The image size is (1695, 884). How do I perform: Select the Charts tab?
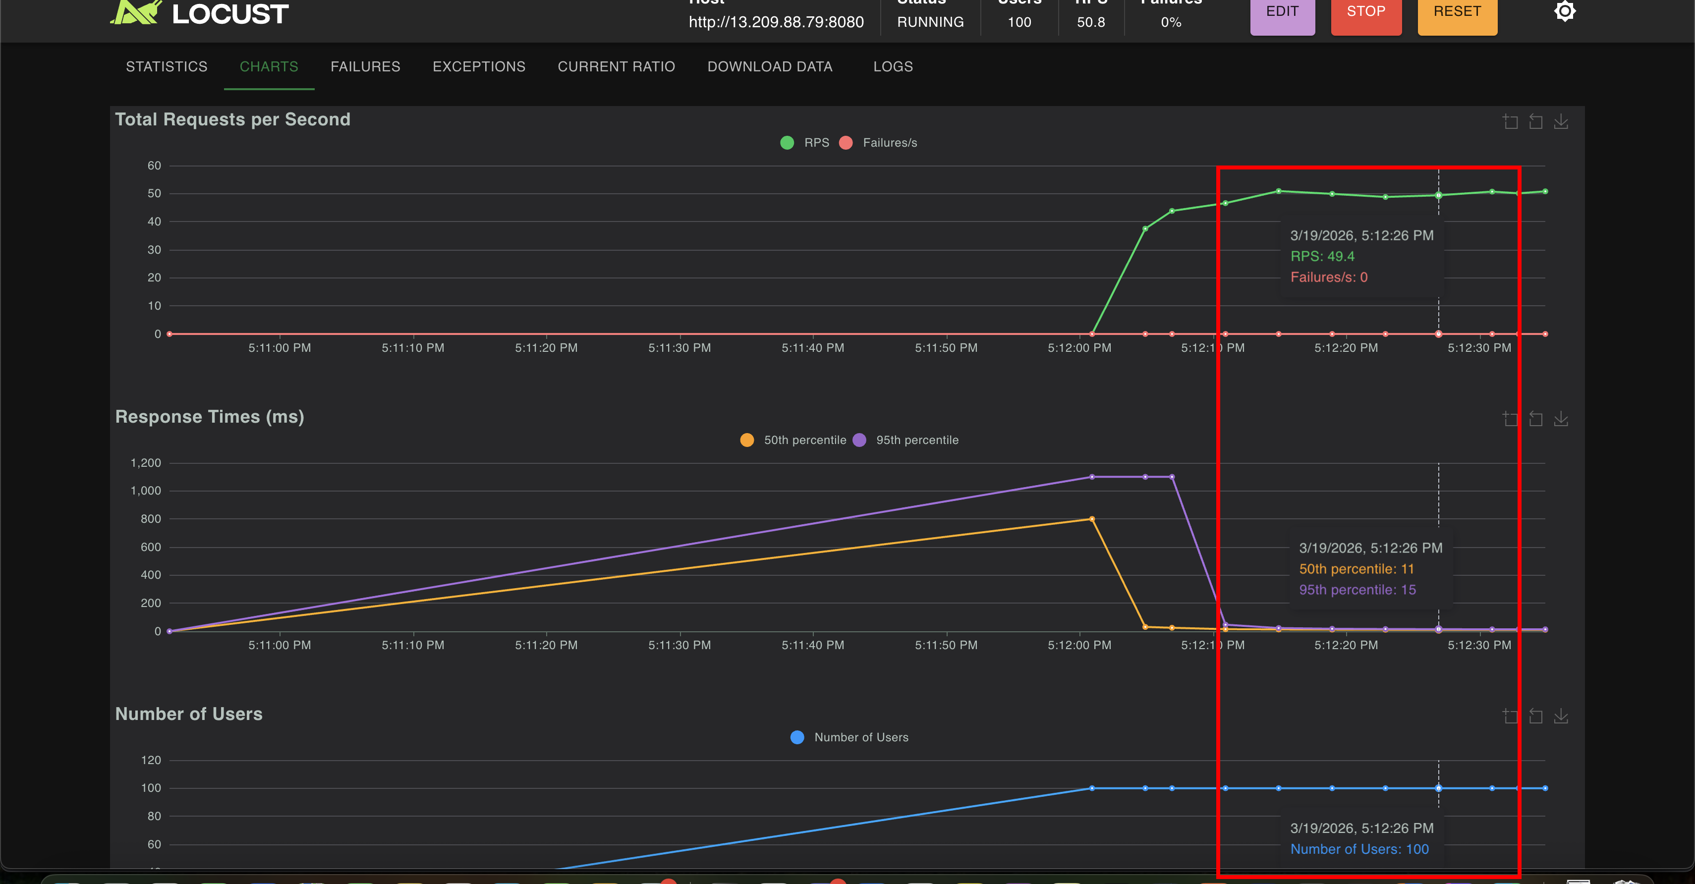269,66
